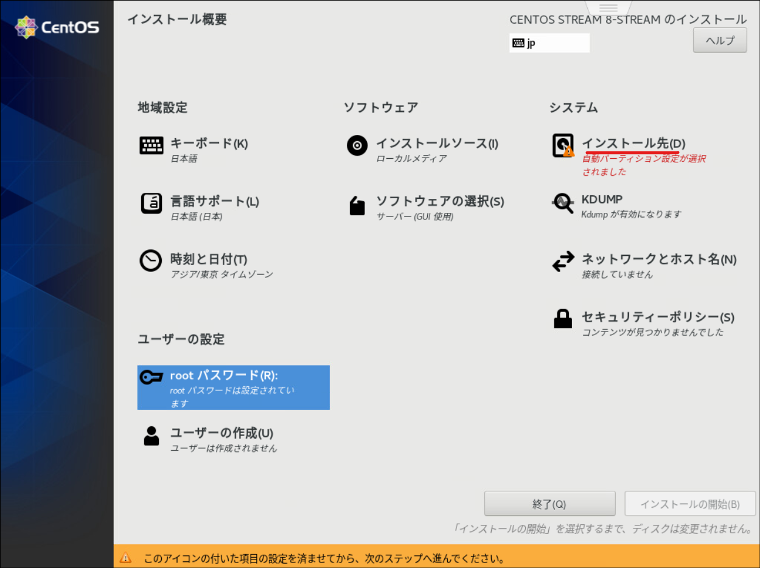
Task: Click the ユーザーの設定 section heading
Action: pos(181,339)
